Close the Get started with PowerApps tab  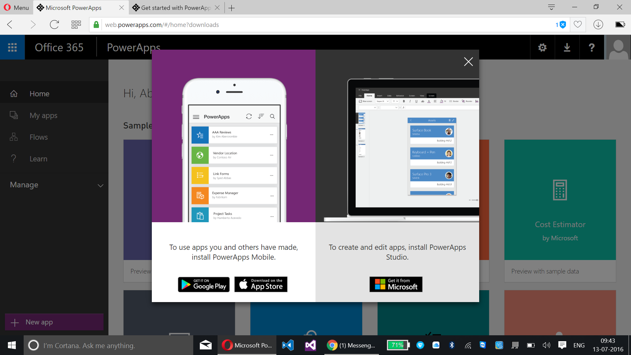tap(217, 8)
